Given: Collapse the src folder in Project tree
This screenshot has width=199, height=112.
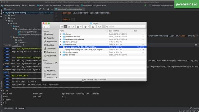Looking at the screenshot, I should [6, 21].
